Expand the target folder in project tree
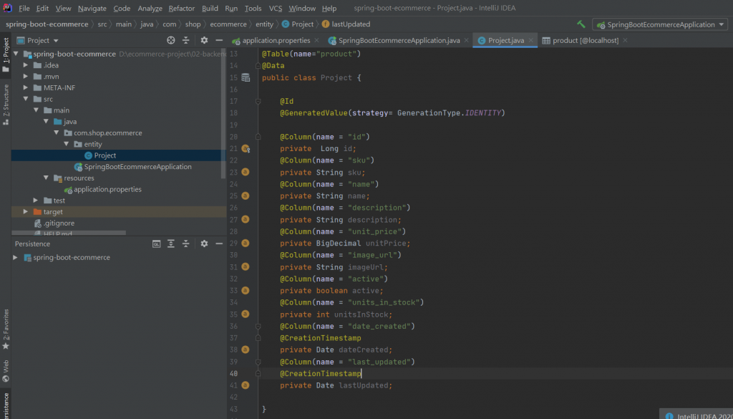 tap(26, 212)
